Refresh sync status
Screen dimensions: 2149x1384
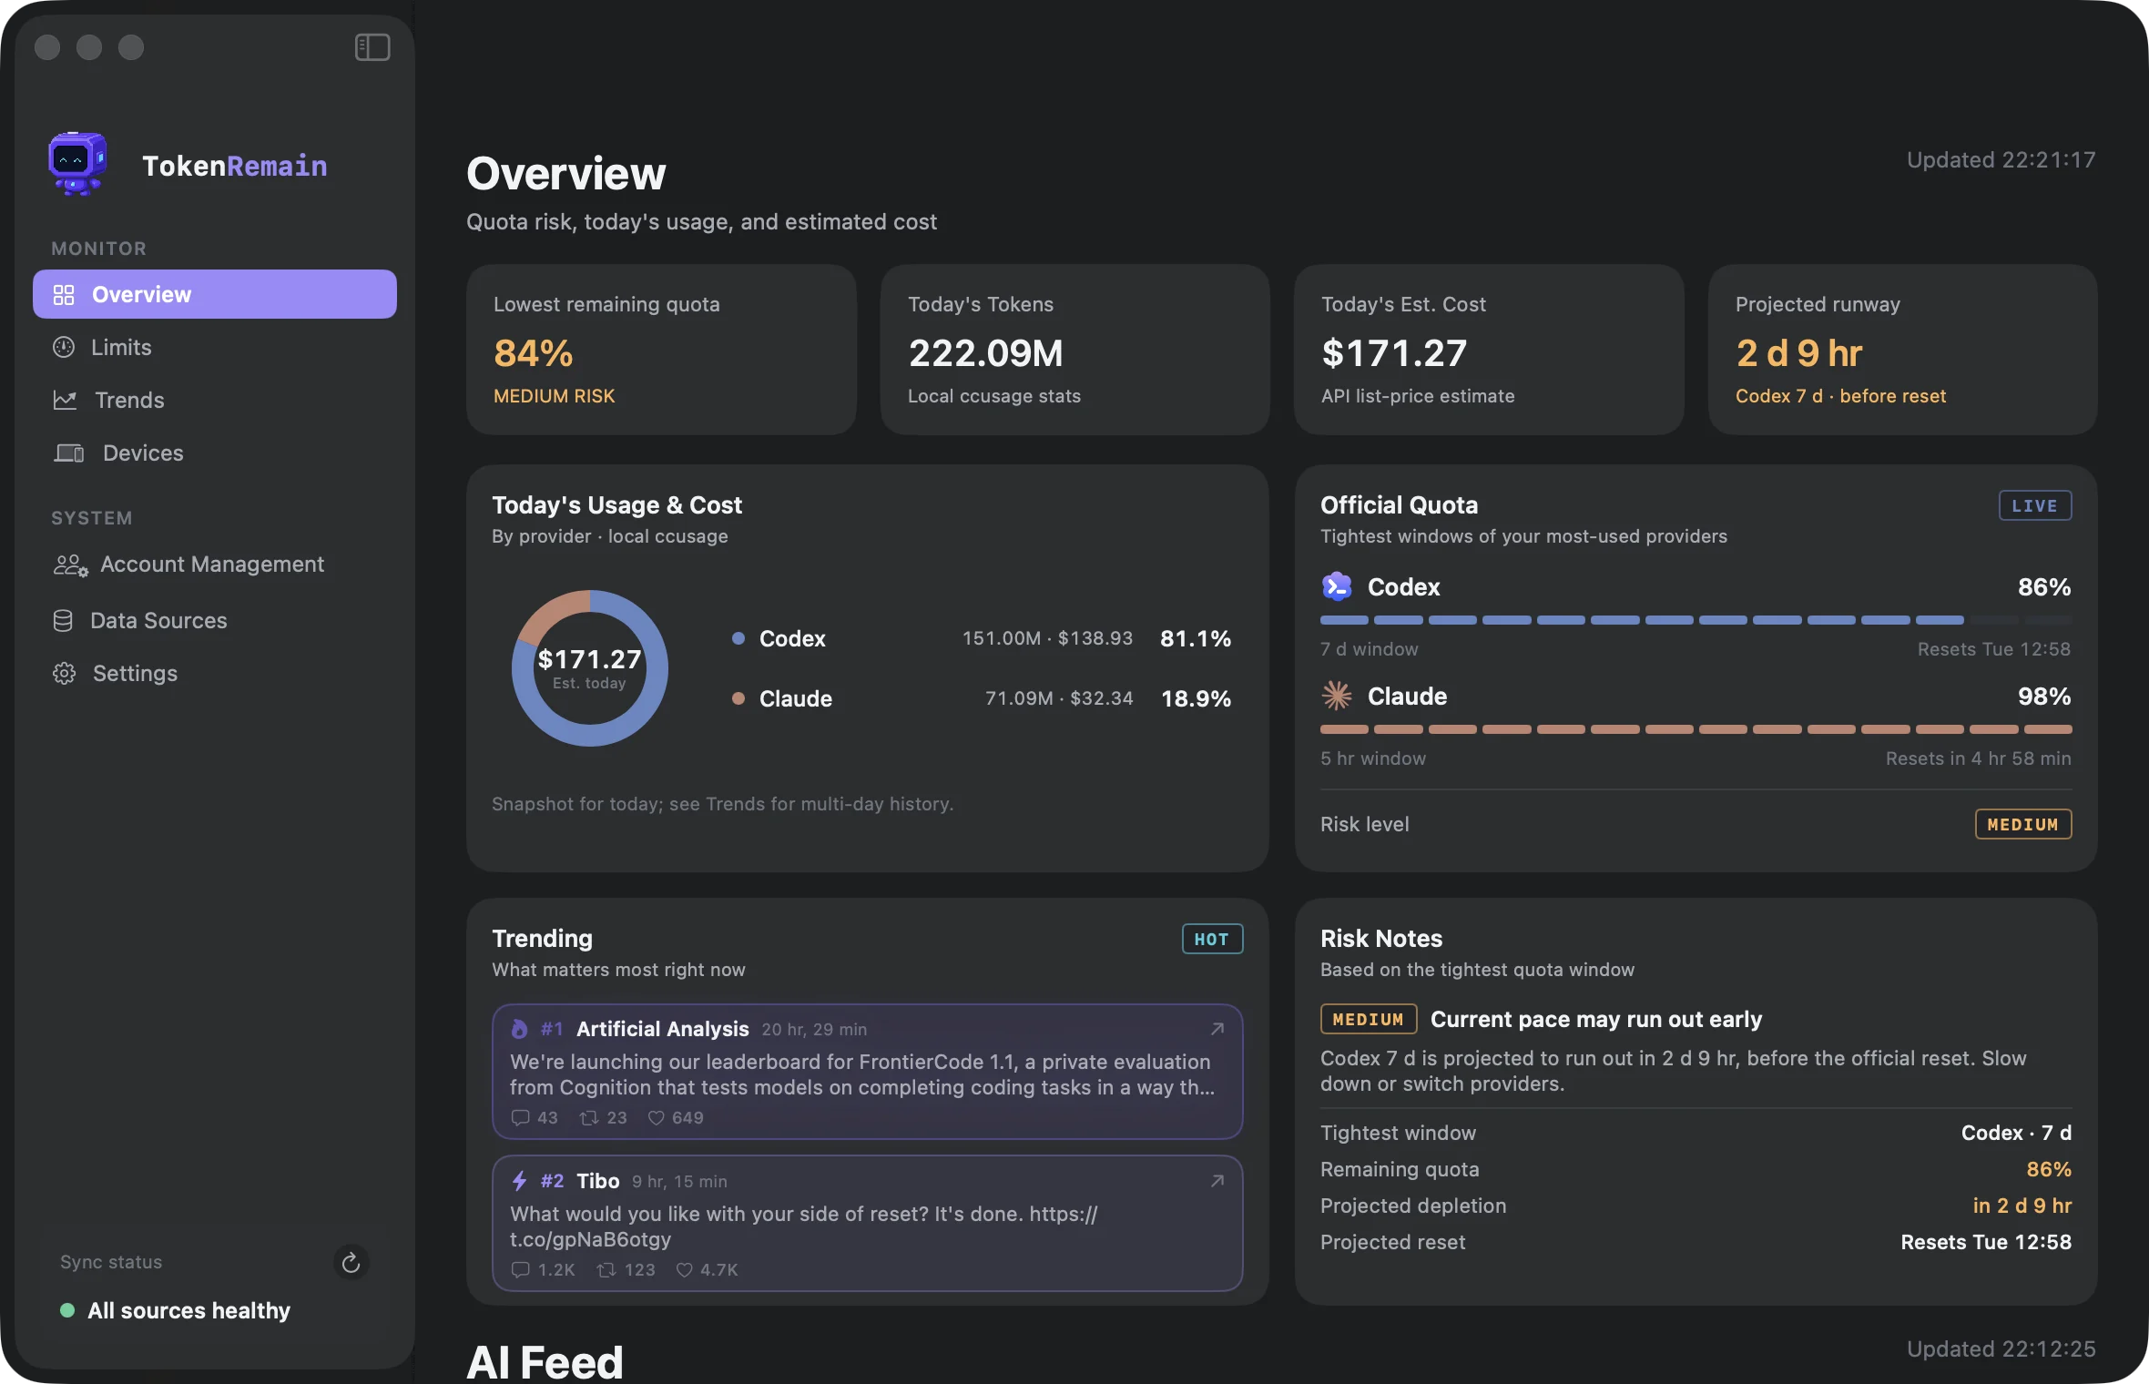point(351,1263)
